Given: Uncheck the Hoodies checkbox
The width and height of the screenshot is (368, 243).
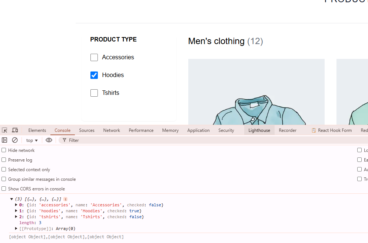Looking at the screenshot, I should [94, 75].
